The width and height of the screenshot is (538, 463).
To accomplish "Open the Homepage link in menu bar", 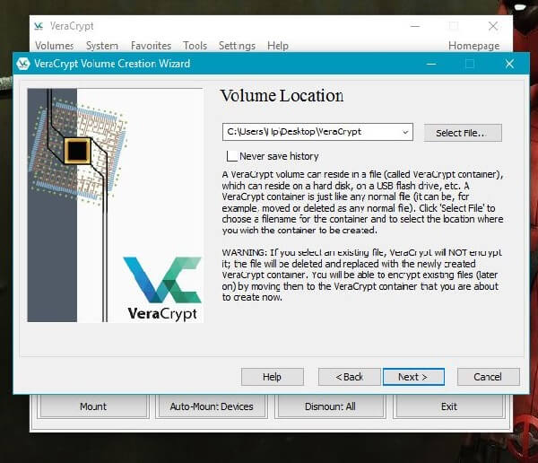I will (473, 46).
